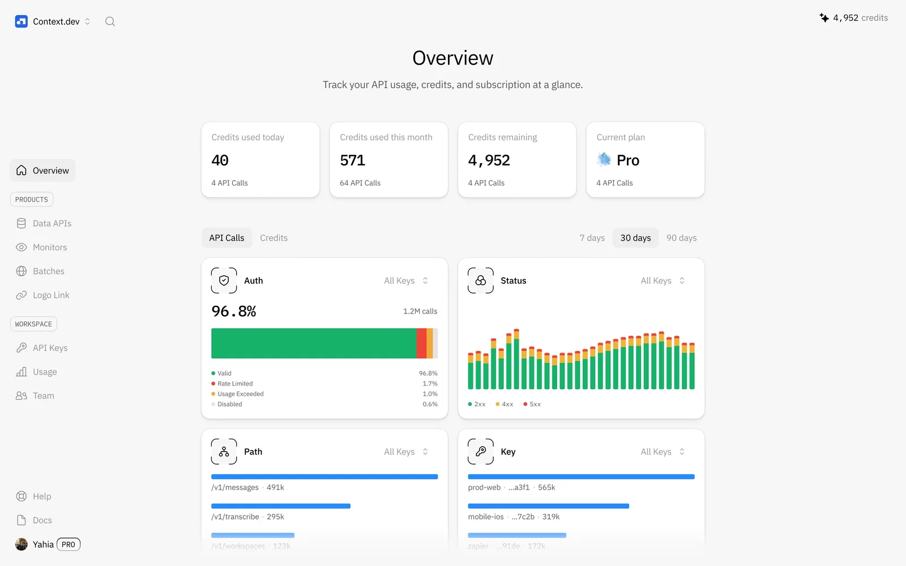Click the Overview home icon
Screen dimensions: 906x566
(22, 170)
